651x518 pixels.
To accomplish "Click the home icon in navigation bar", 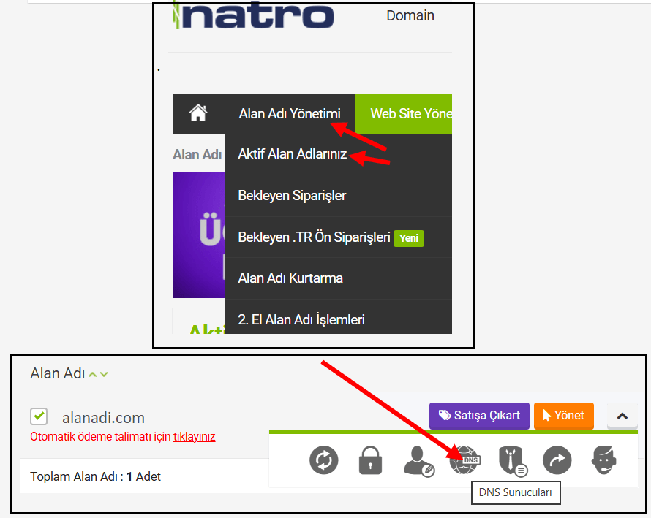I will [x=198, y=113].
